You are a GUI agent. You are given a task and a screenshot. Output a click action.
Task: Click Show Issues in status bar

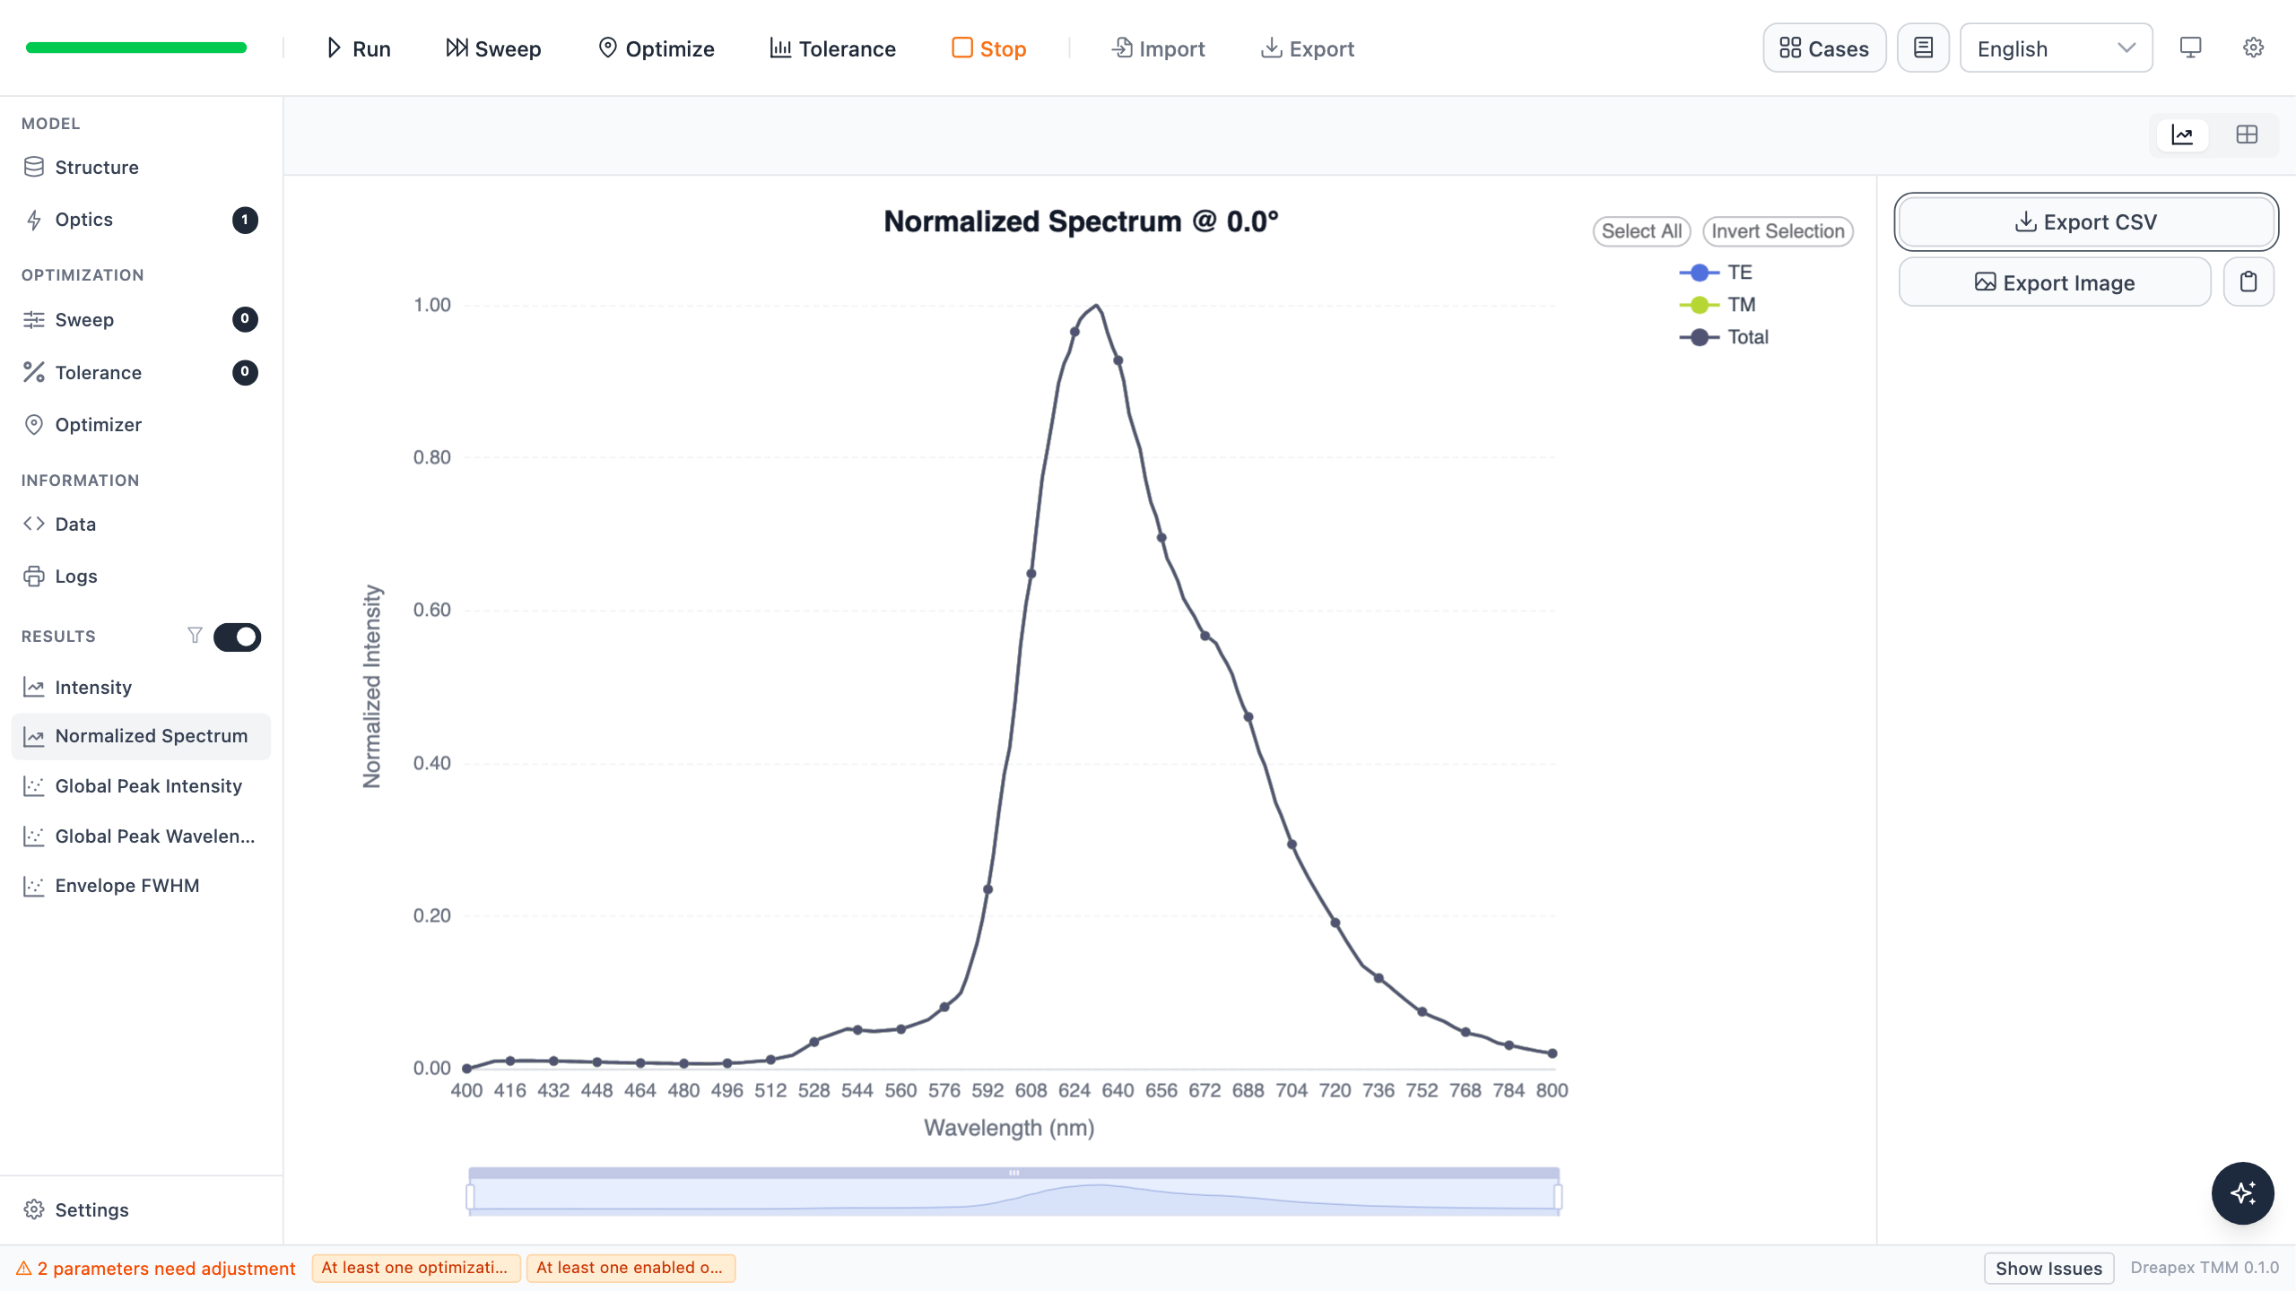tap(2048, 1268)
